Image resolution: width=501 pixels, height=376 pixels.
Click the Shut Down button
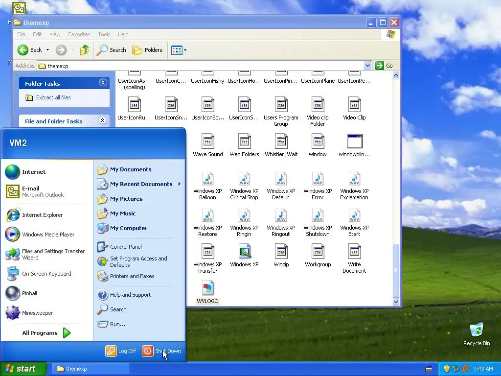coord(161,351)
